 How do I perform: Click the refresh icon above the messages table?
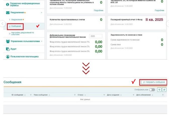tap(164, 90)
